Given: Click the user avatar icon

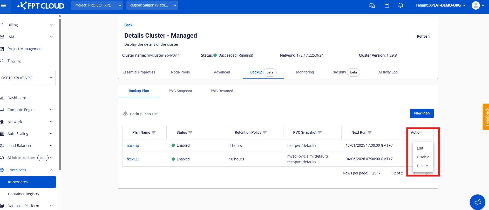Looking at the screenshot, I should point(476,5).
